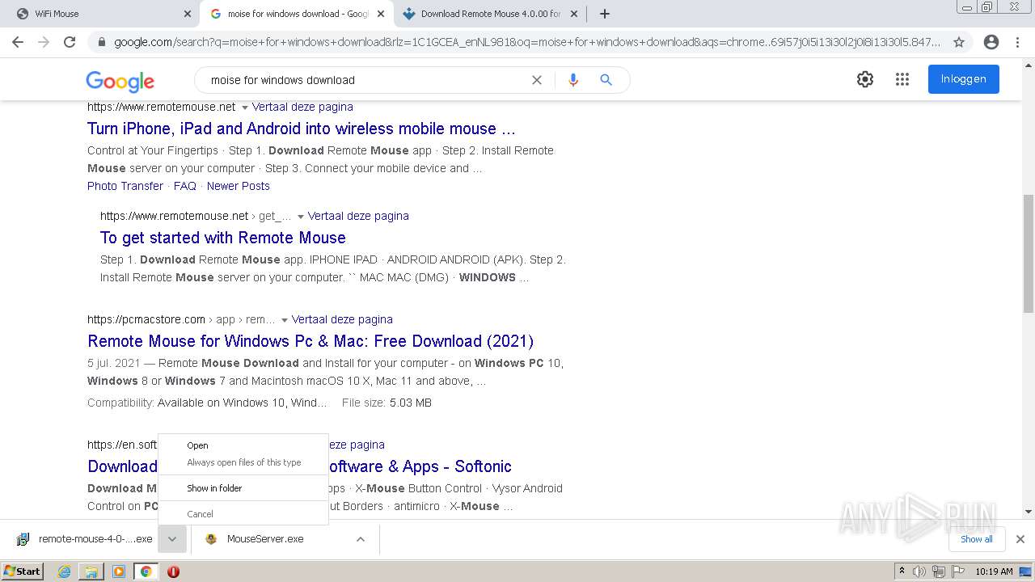Toggle the remote-mouse-4-0 download options arrow
Viewport: 1035px width, 582px height.
click(172, 539)
